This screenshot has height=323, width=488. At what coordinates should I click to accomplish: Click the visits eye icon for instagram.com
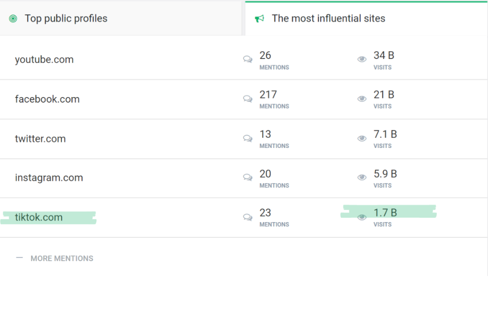point(362,177)
